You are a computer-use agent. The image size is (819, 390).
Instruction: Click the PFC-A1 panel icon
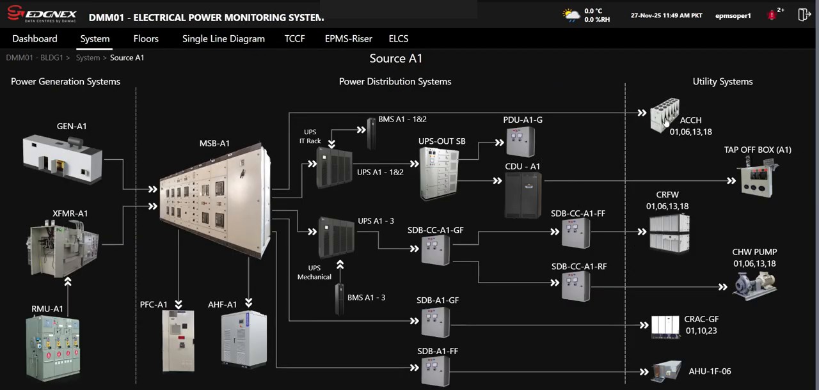pyautogui.click(x=178, y=341)
